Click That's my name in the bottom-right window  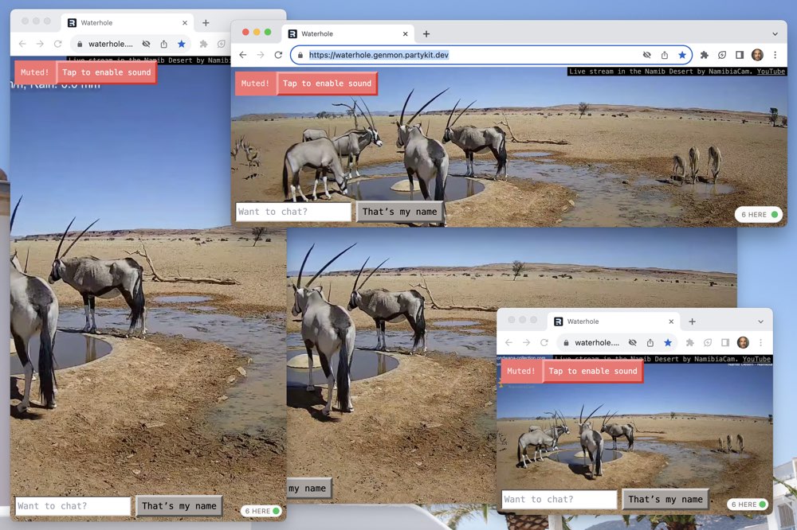point(665,500)
